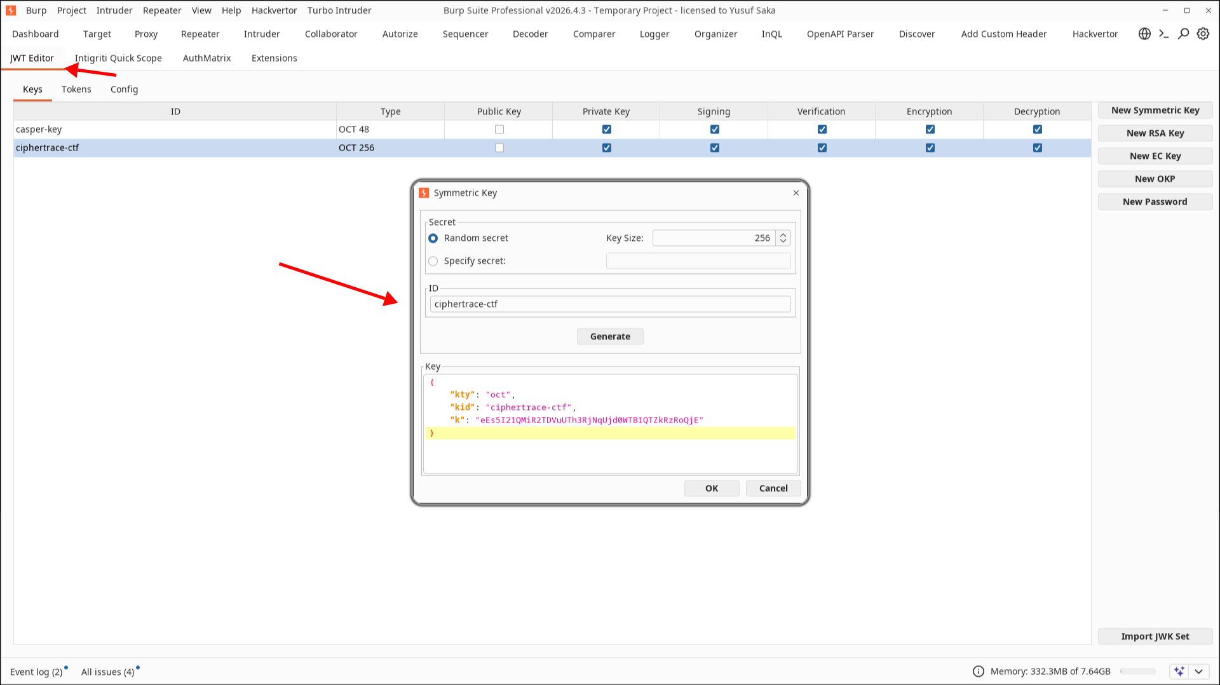Open the Intigriti Quick Scope tab
1220x685 pixels.
(x=118, y=58)
